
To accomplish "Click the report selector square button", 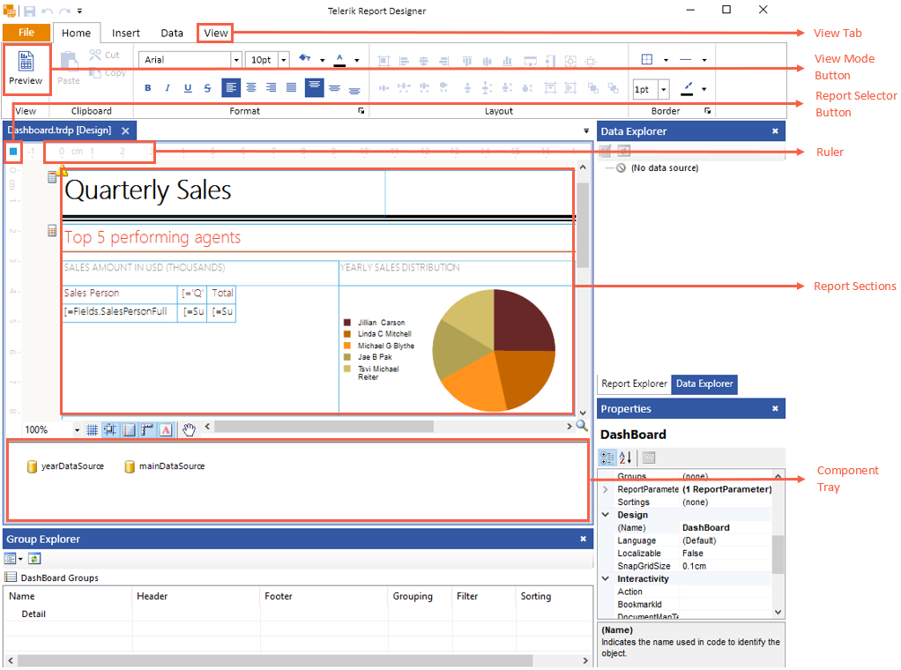I will point(13,152).
